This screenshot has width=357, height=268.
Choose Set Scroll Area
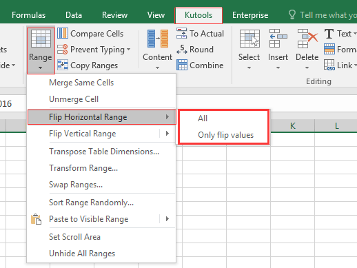101,237
